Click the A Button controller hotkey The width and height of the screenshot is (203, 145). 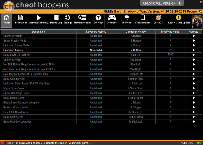click(136, 36)
